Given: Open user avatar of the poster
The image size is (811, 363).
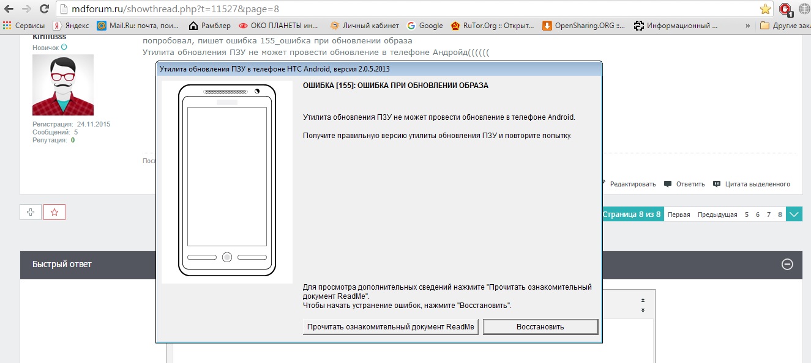Looking at the screenshot, I should tap(63, 85).
